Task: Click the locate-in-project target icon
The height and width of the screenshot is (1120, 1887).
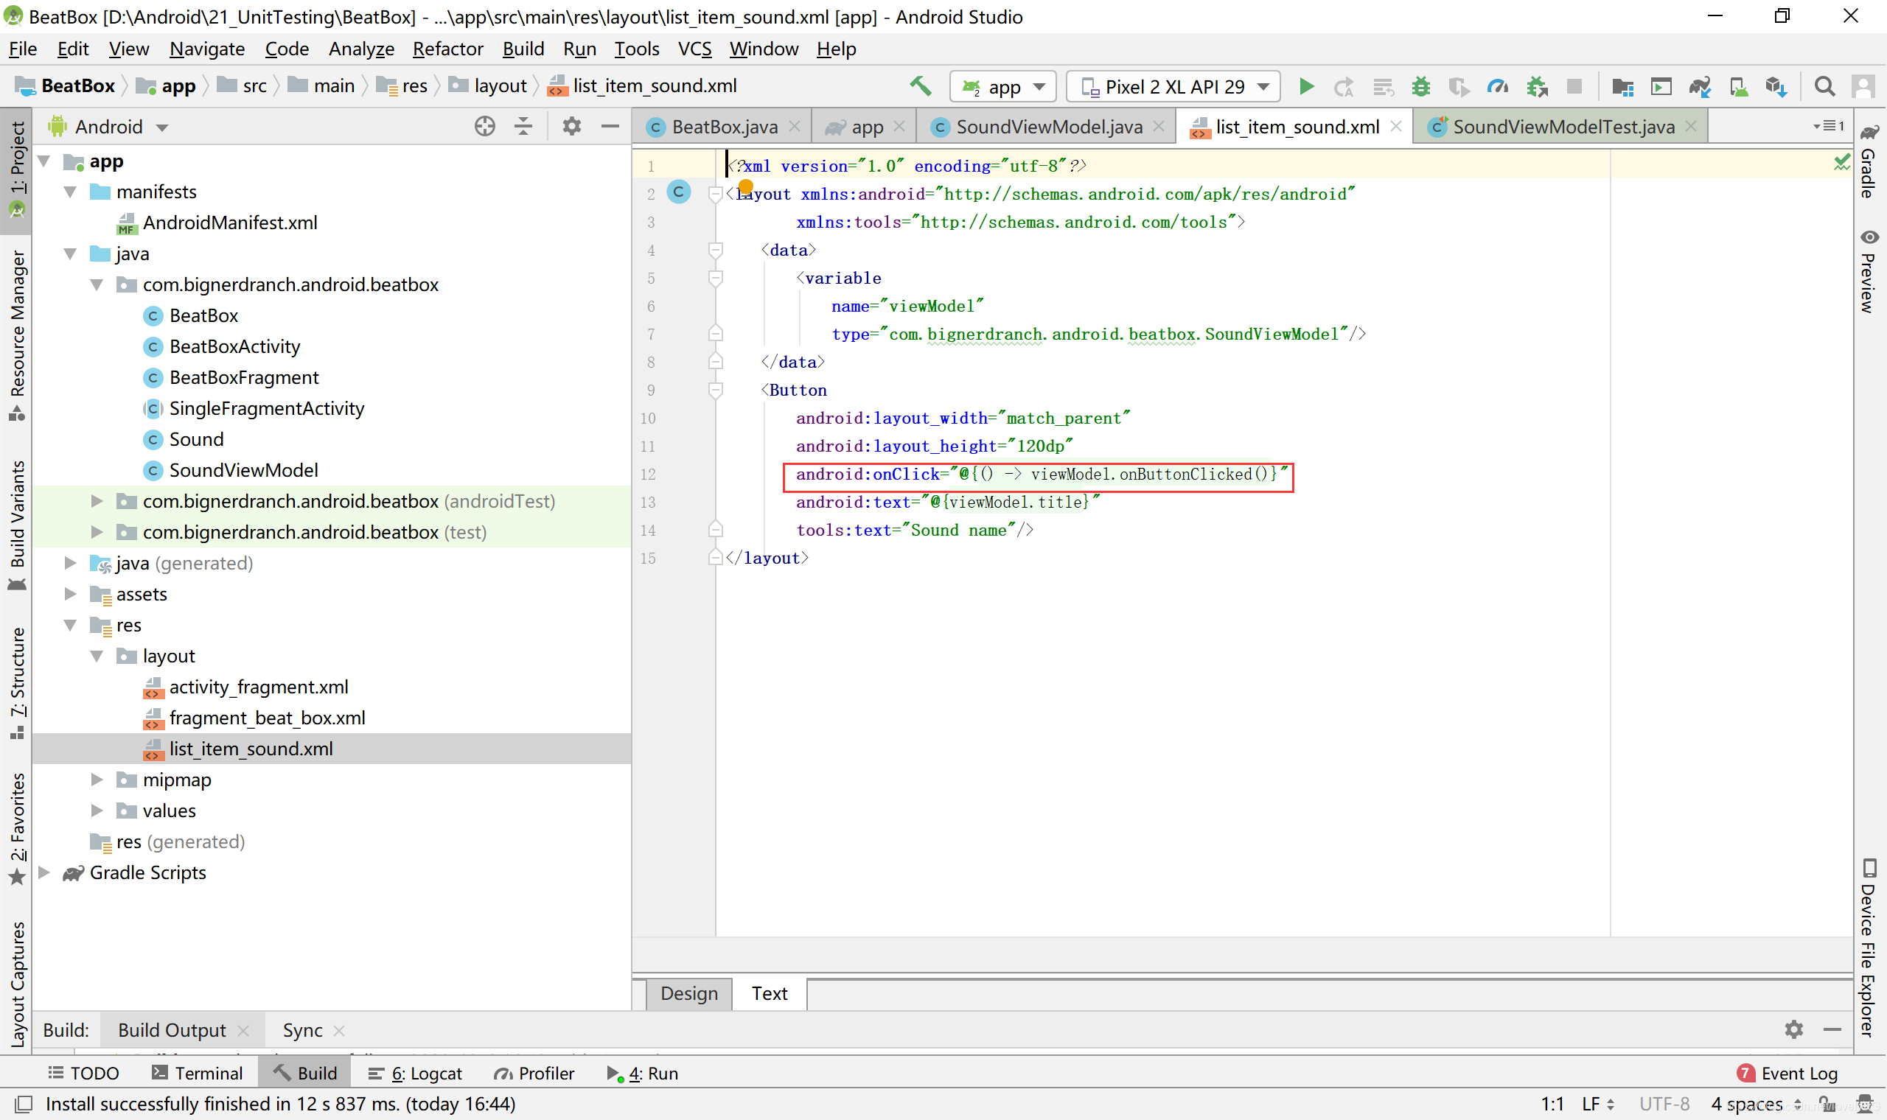Action: point(484,126)
